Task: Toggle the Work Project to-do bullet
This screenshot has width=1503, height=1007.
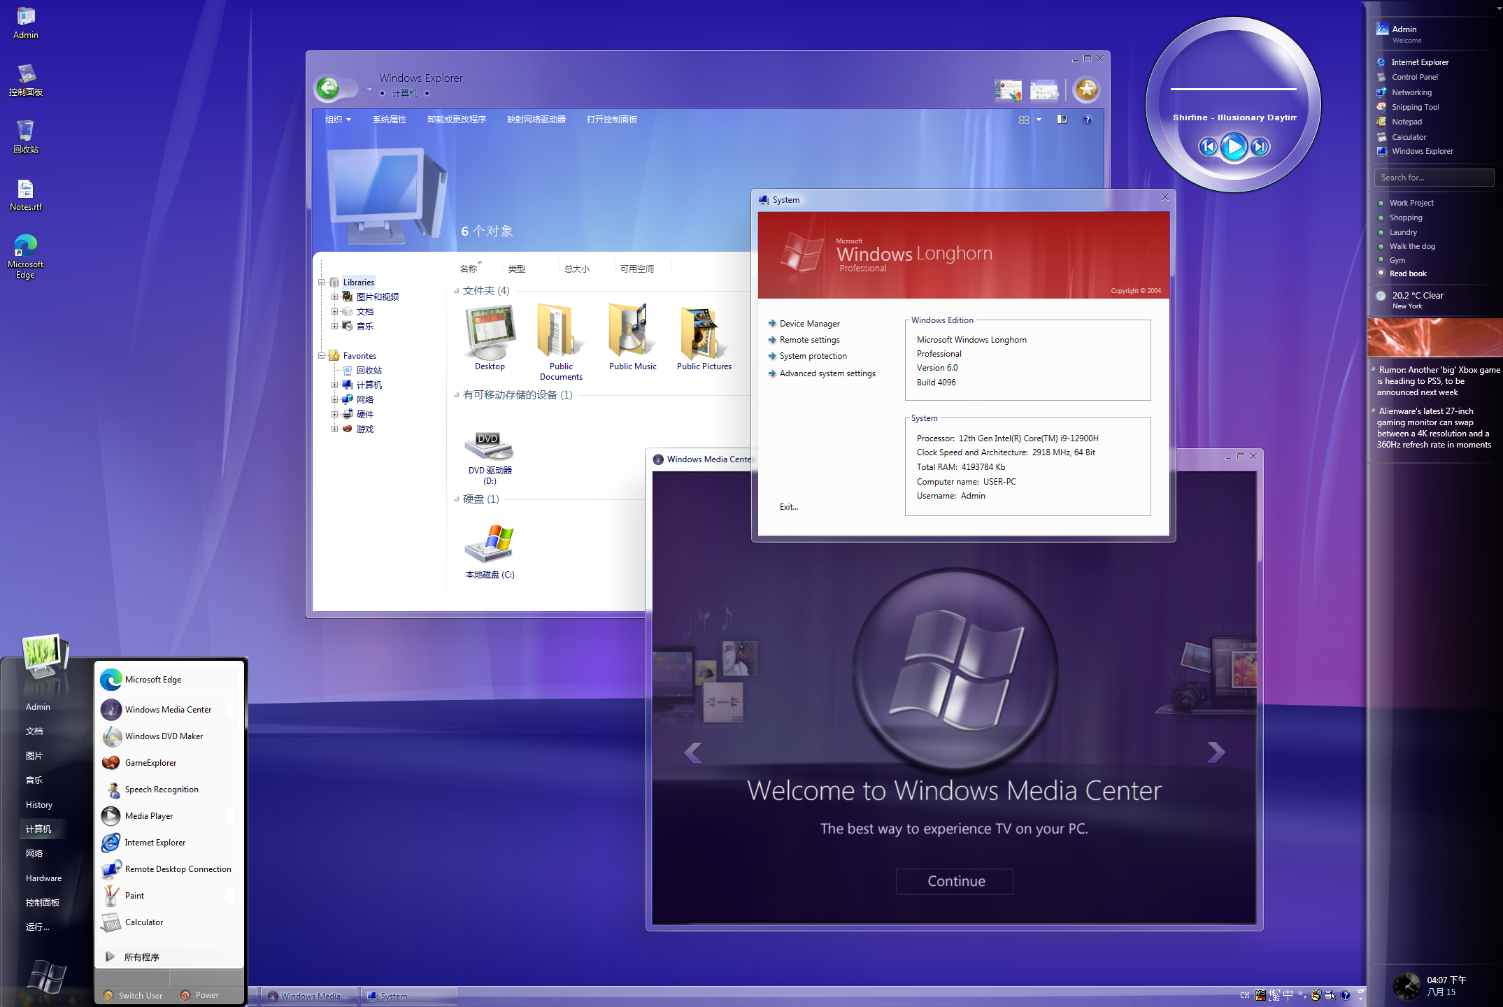Action: [1381, 203]
